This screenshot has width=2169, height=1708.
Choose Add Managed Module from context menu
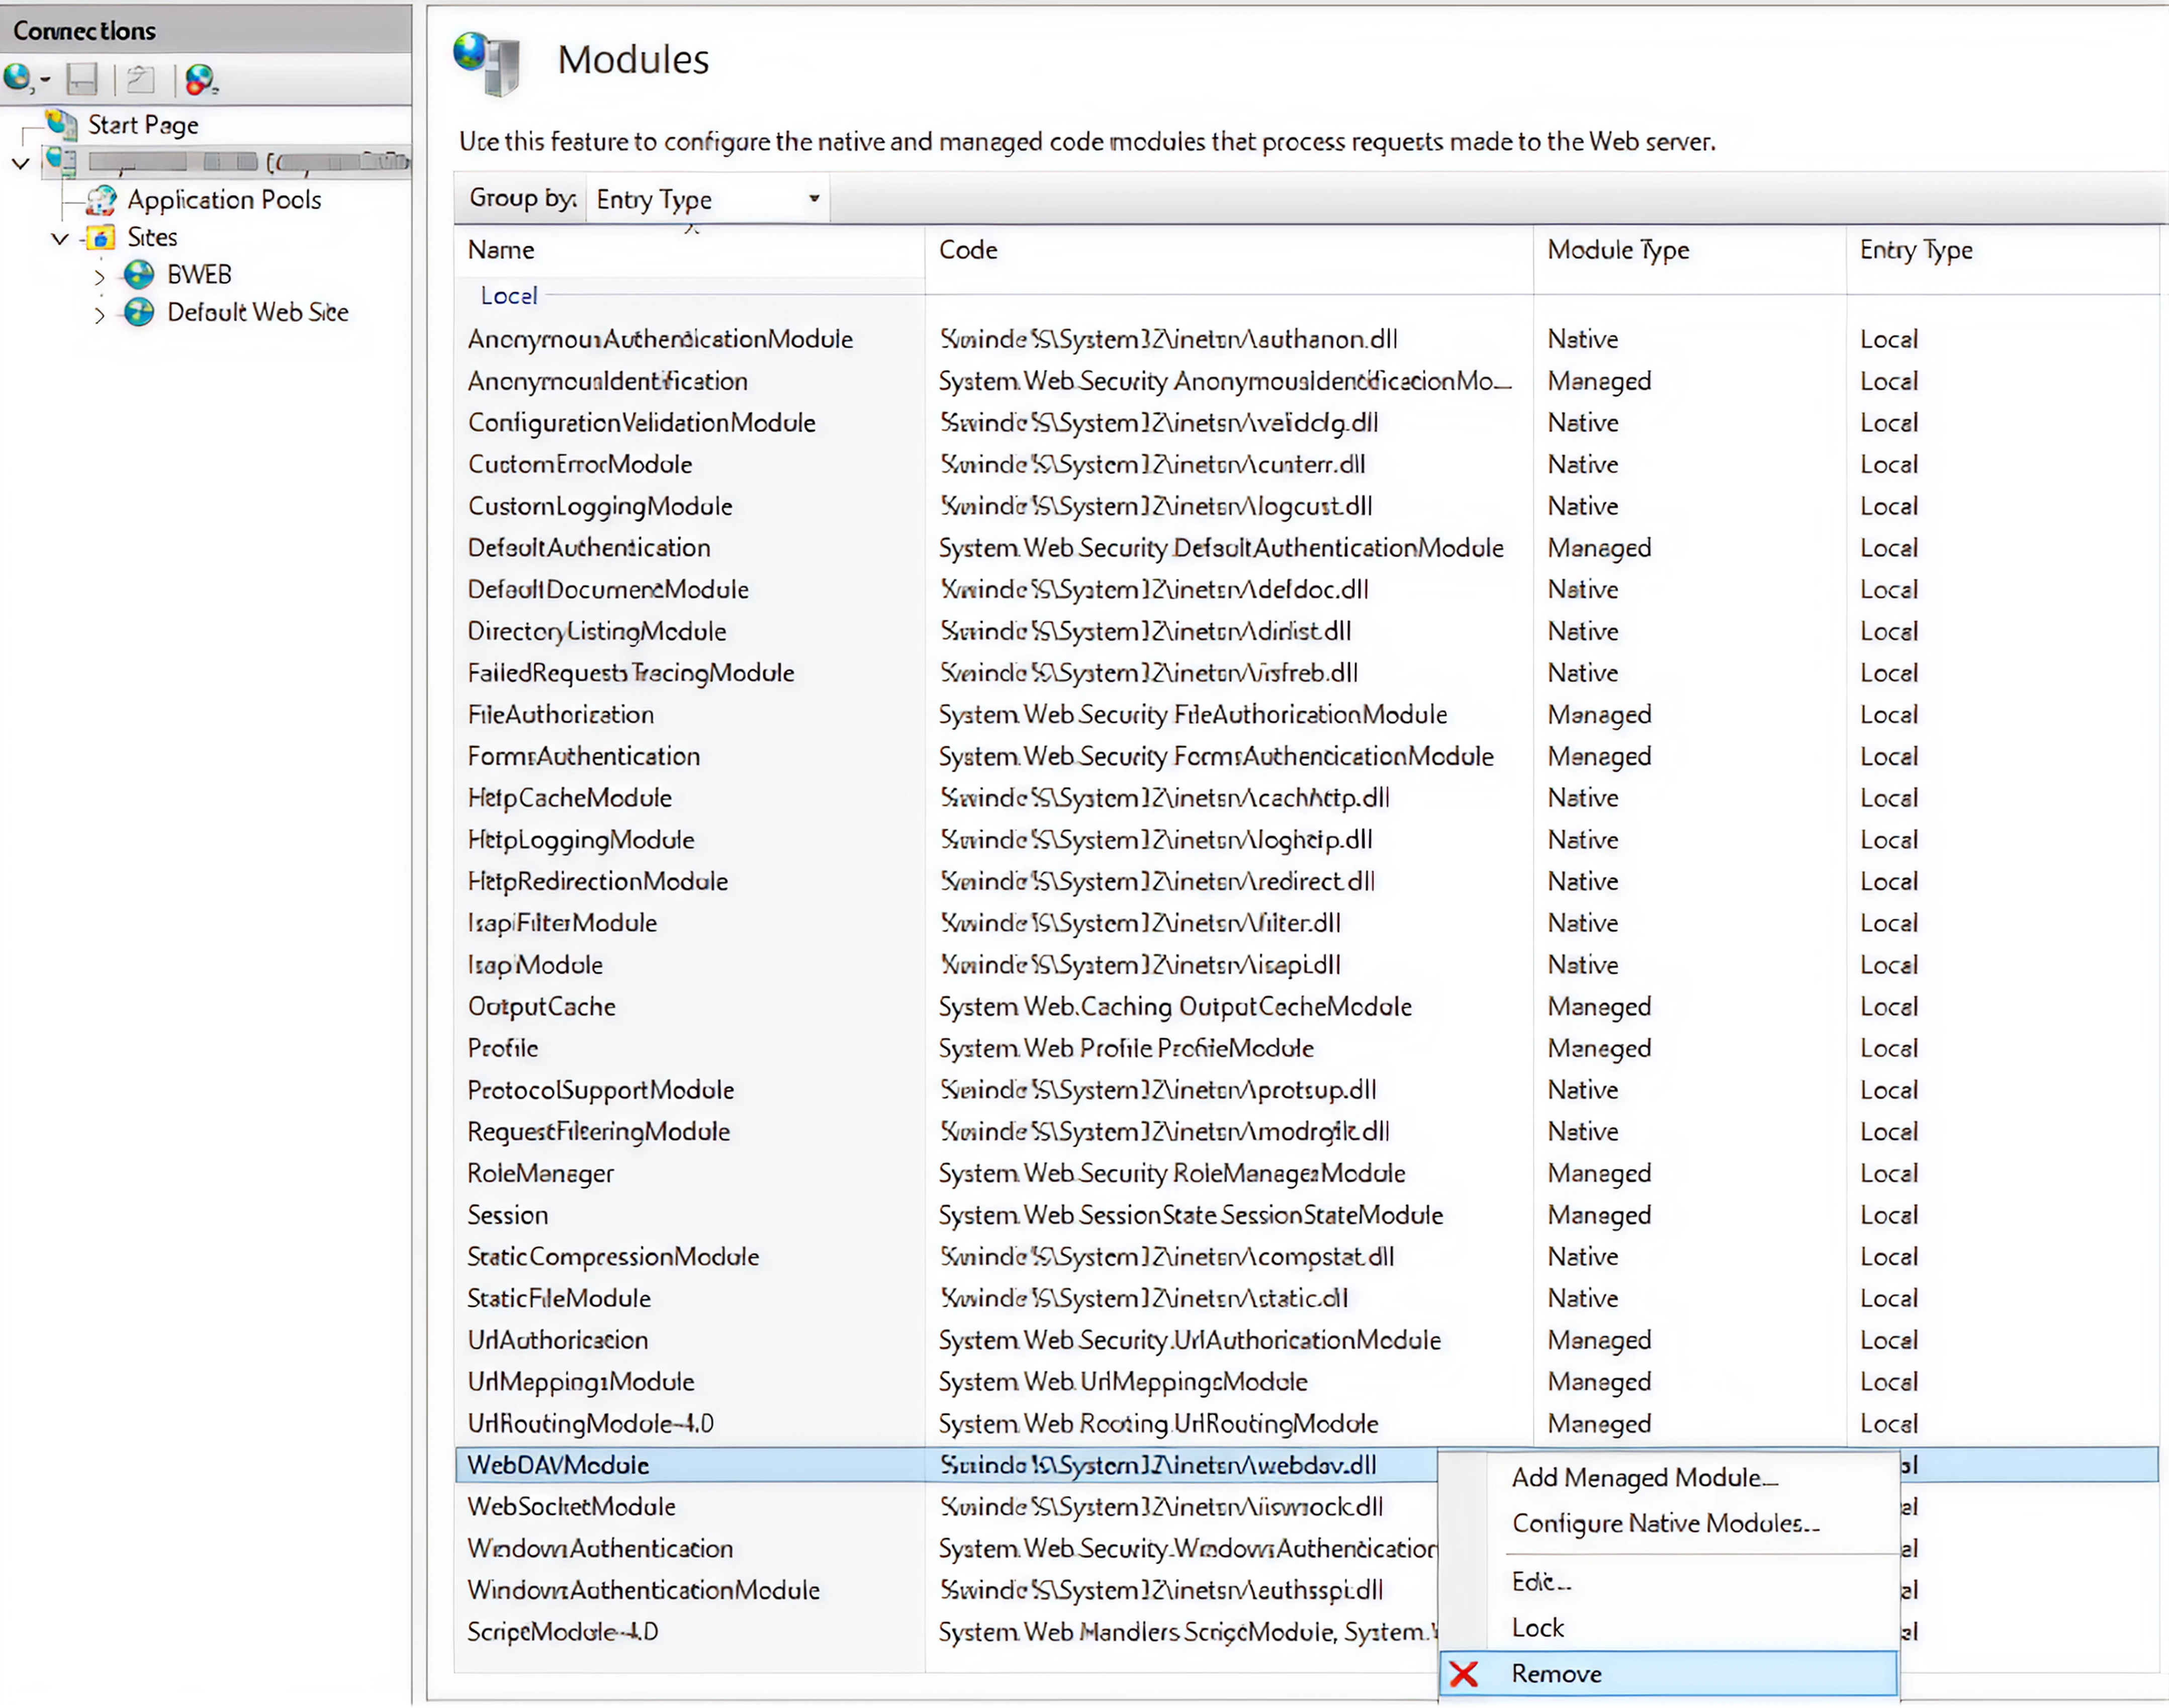click(1645, 1477)
